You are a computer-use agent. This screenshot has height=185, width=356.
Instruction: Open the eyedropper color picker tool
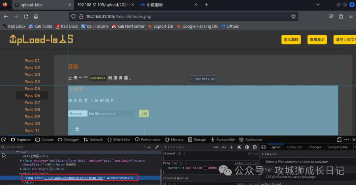[x=157, y=147]
